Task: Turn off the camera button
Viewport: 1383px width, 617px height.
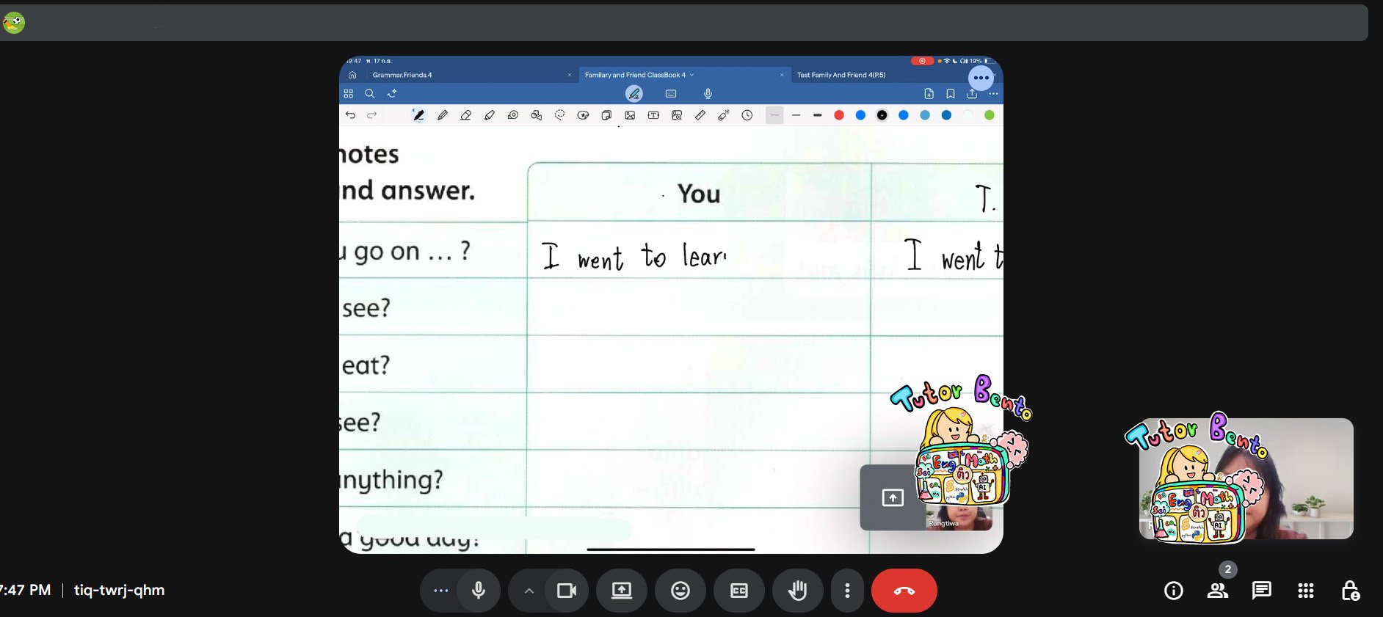Action: tap(567, 591)
